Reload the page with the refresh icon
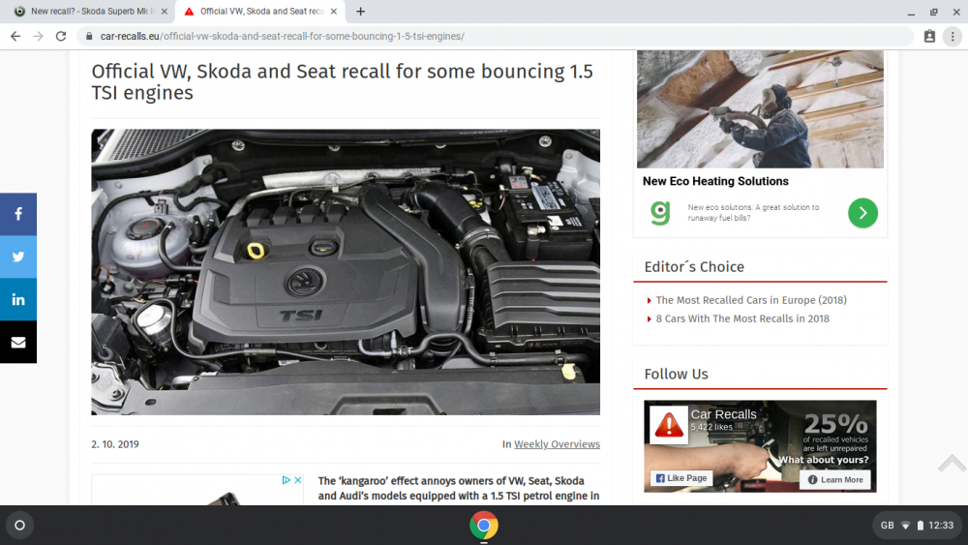 click(60, 37)
